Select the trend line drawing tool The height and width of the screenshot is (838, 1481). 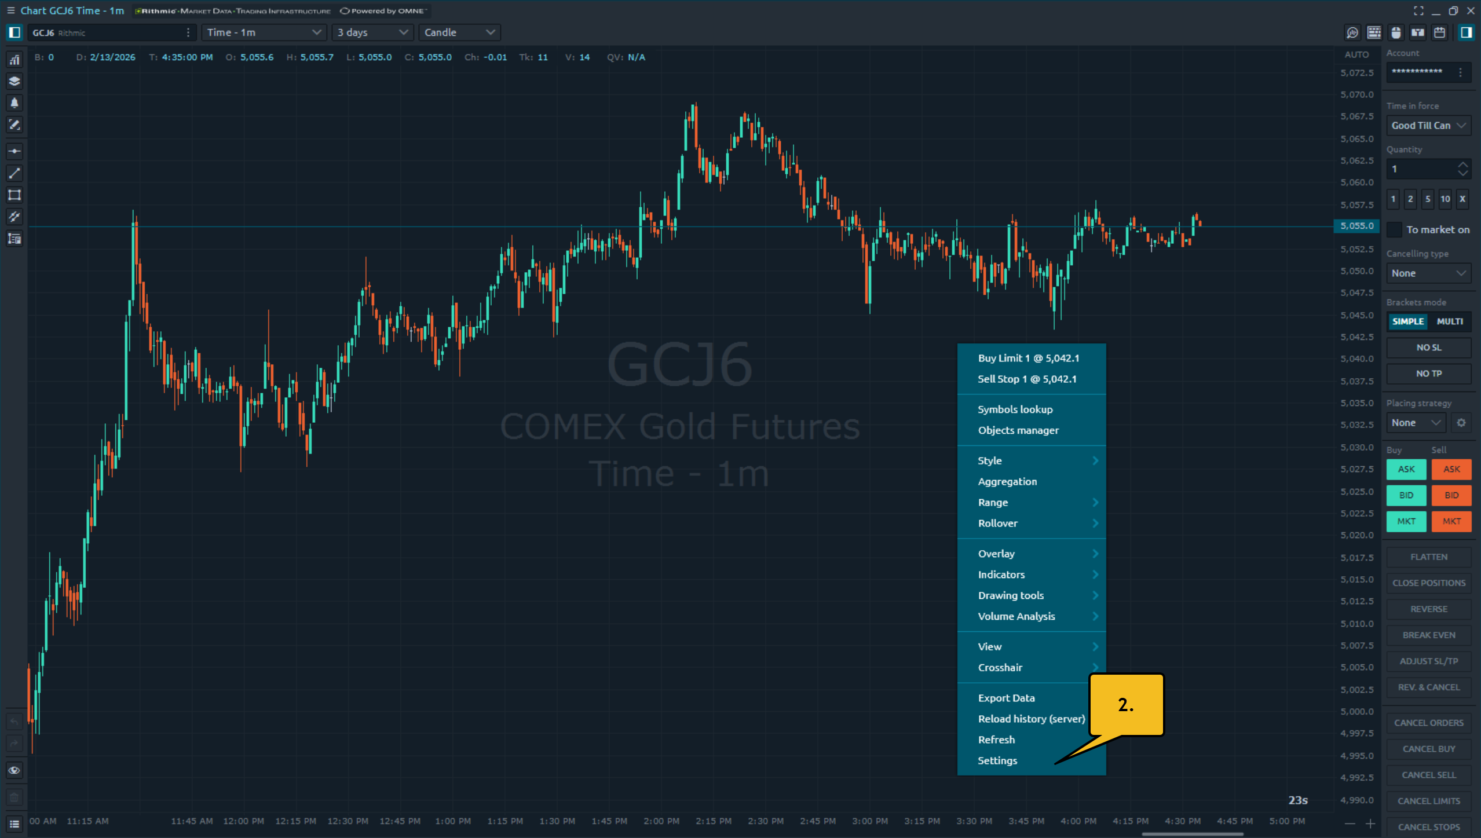(14, 173)
